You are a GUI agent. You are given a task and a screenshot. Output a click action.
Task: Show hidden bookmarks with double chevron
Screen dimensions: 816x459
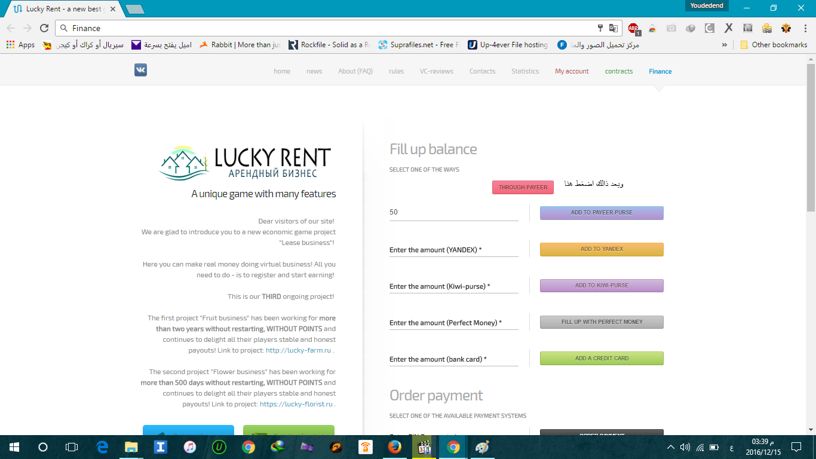pyautogui.click(x=725, y=45)
